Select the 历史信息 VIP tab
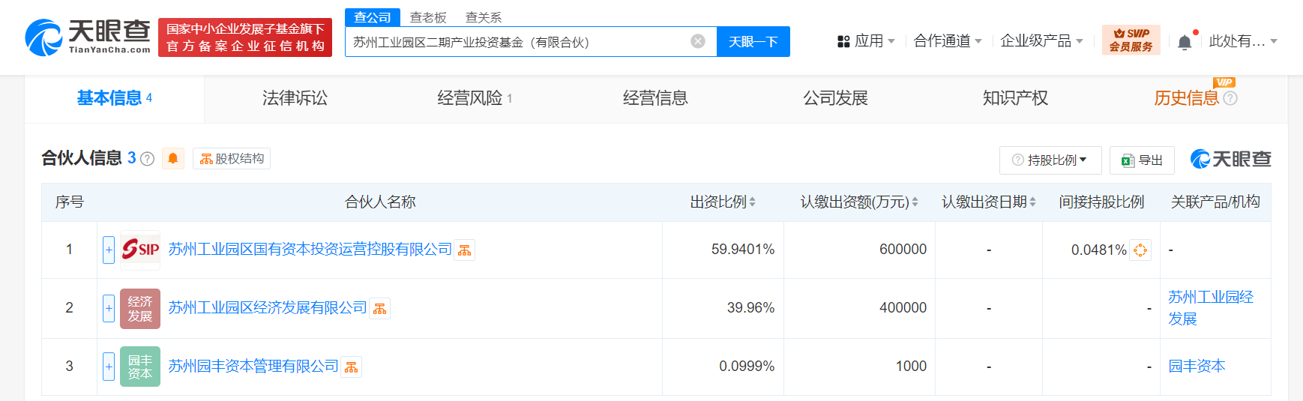This screenshot has height=401, width=1303. [1187, 98]
